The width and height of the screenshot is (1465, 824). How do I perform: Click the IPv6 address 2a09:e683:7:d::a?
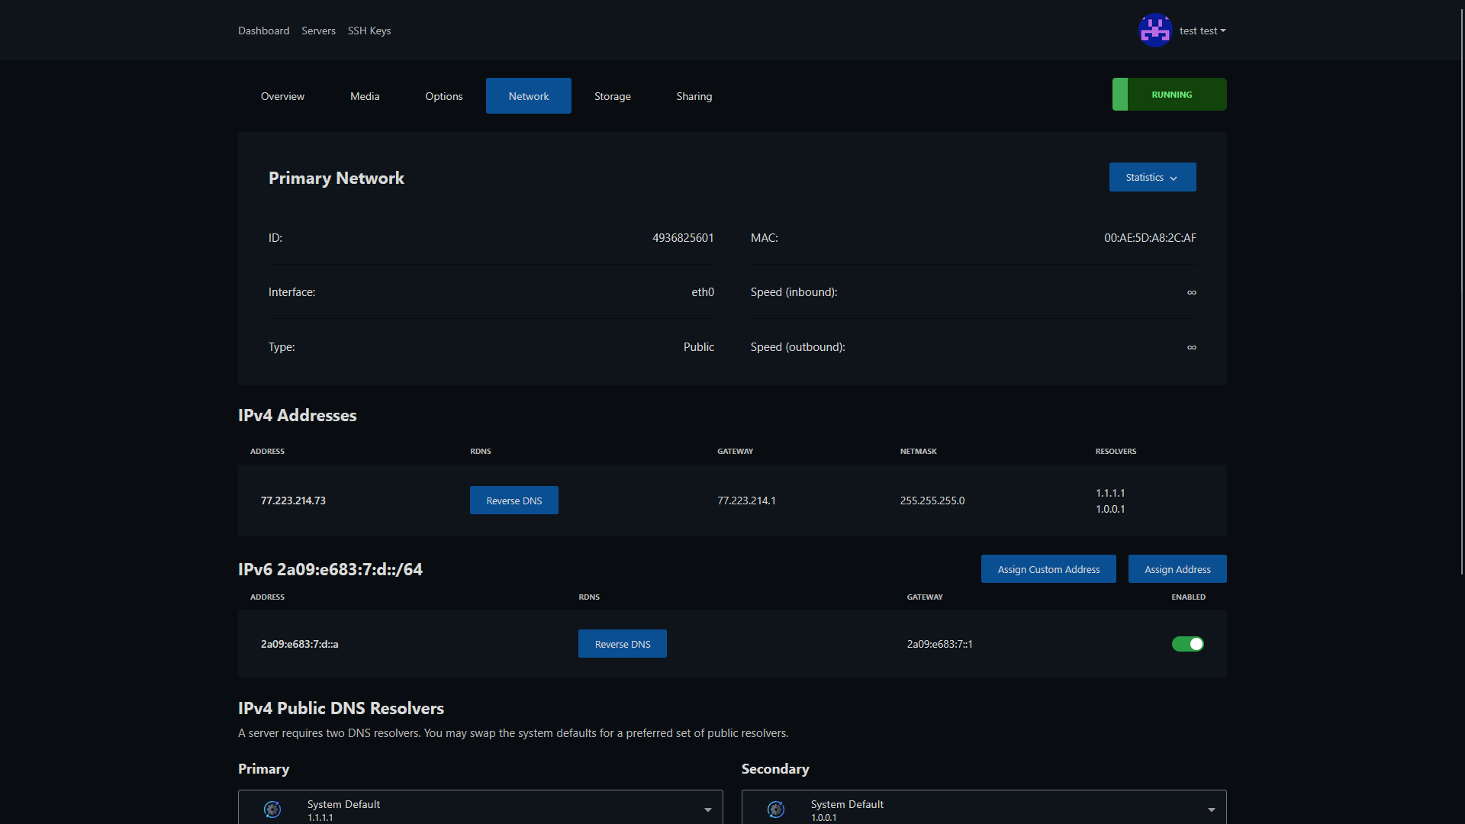(x=300, y=644)
